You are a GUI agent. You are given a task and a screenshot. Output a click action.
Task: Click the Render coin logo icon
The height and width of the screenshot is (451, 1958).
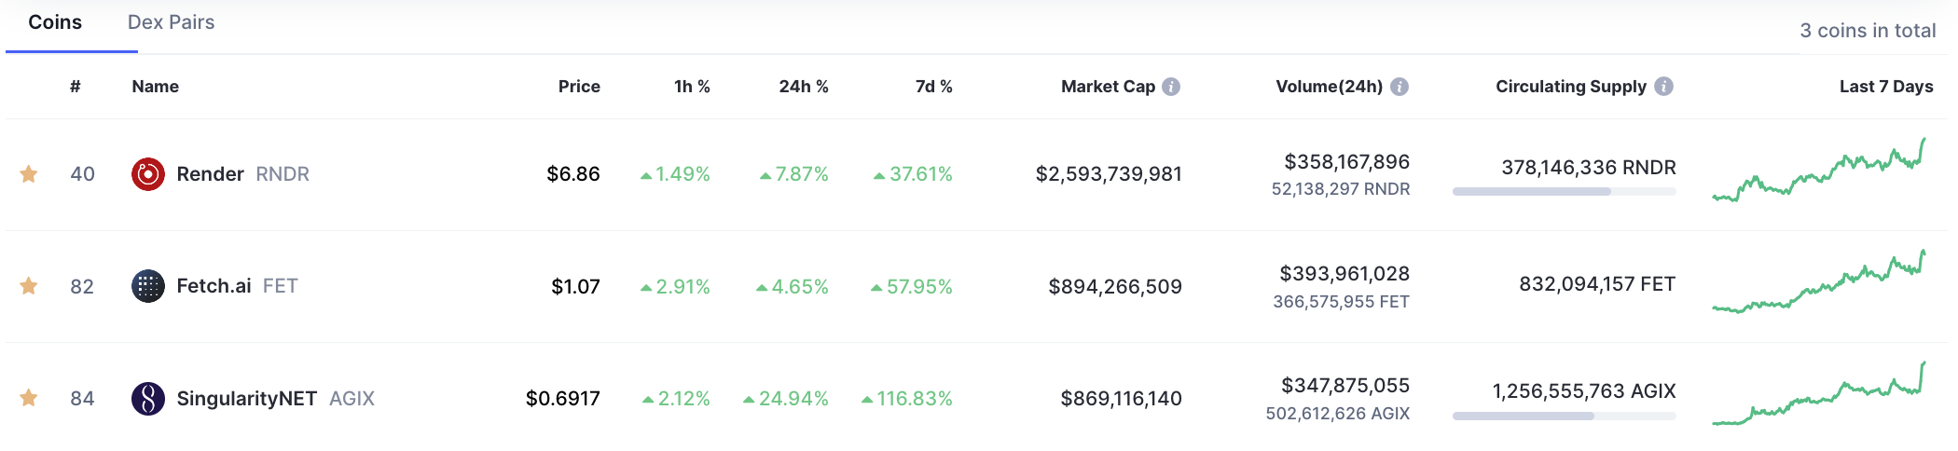point(148,174)
